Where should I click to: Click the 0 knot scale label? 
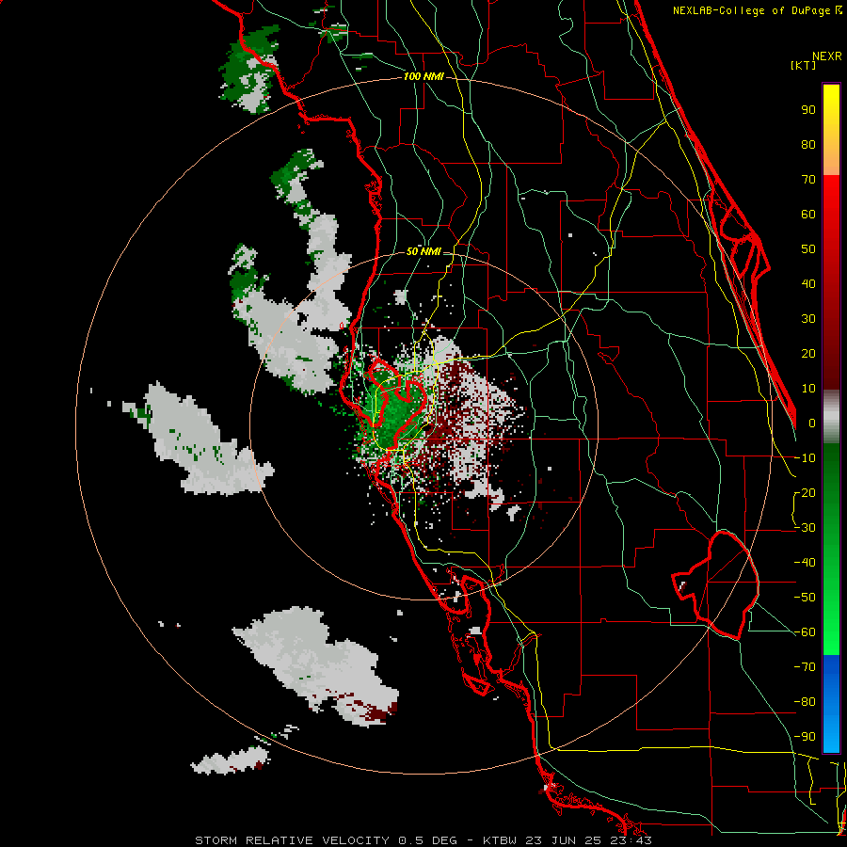(812, 423)
